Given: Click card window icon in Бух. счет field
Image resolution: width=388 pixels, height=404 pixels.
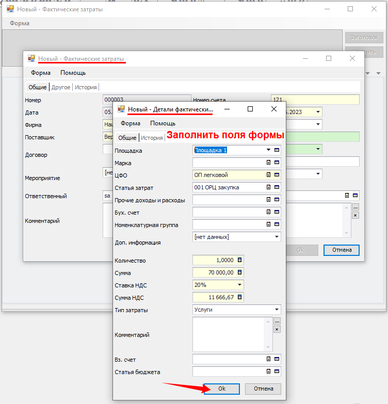Looking at the screenshot, I should (x=277, y=212).
